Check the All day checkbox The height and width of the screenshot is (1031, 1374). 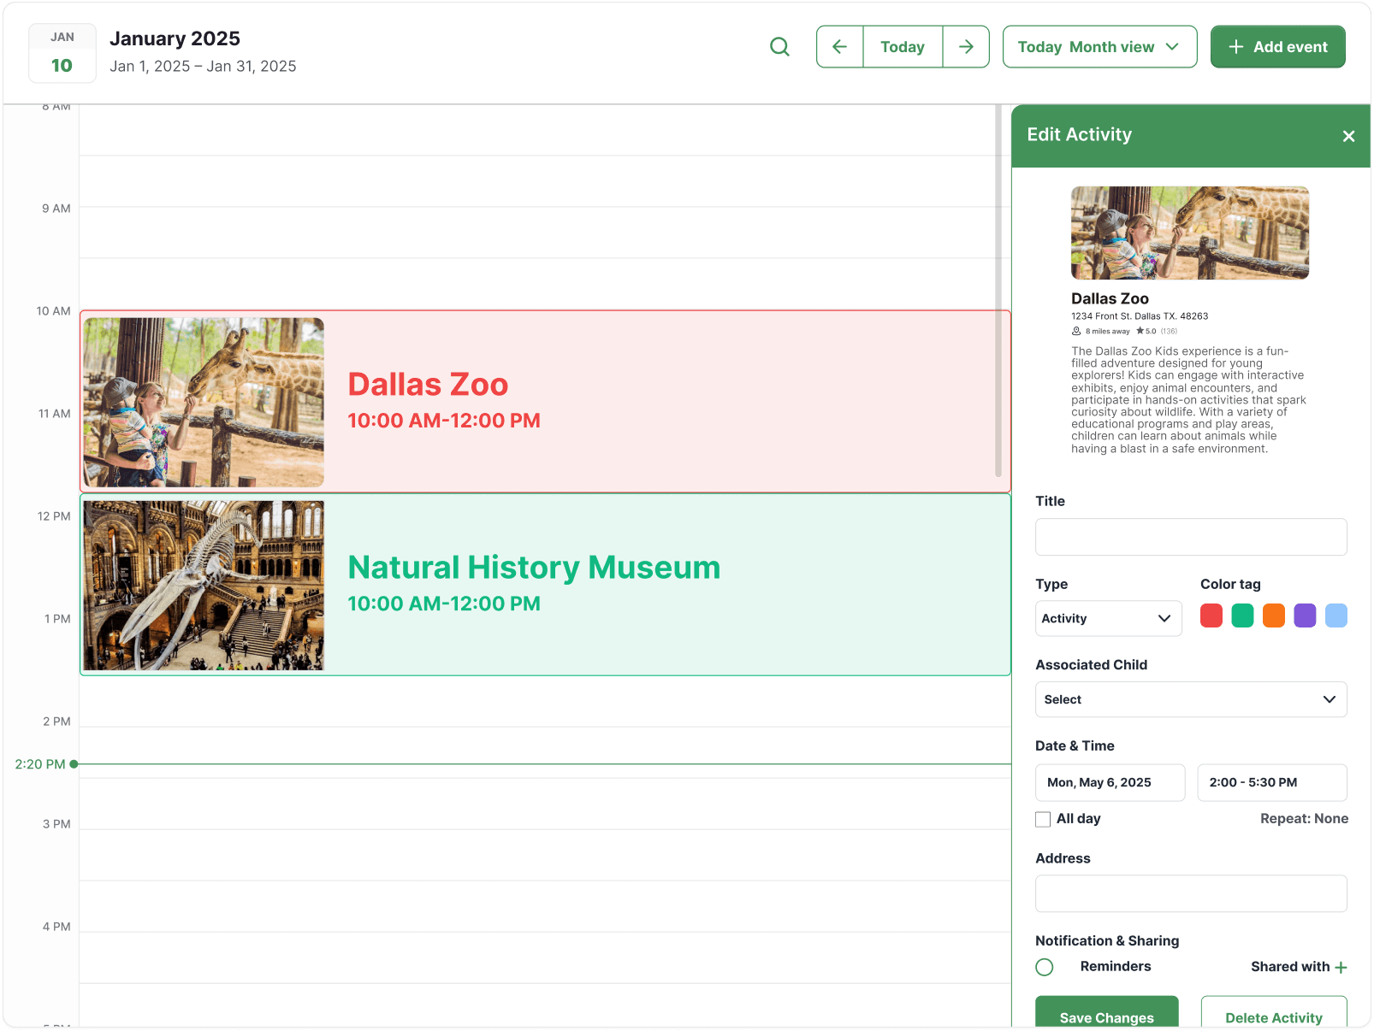click(1043, 819)
